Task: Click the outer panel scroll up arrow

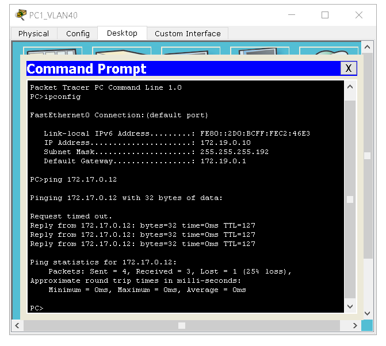Action: 367,47
